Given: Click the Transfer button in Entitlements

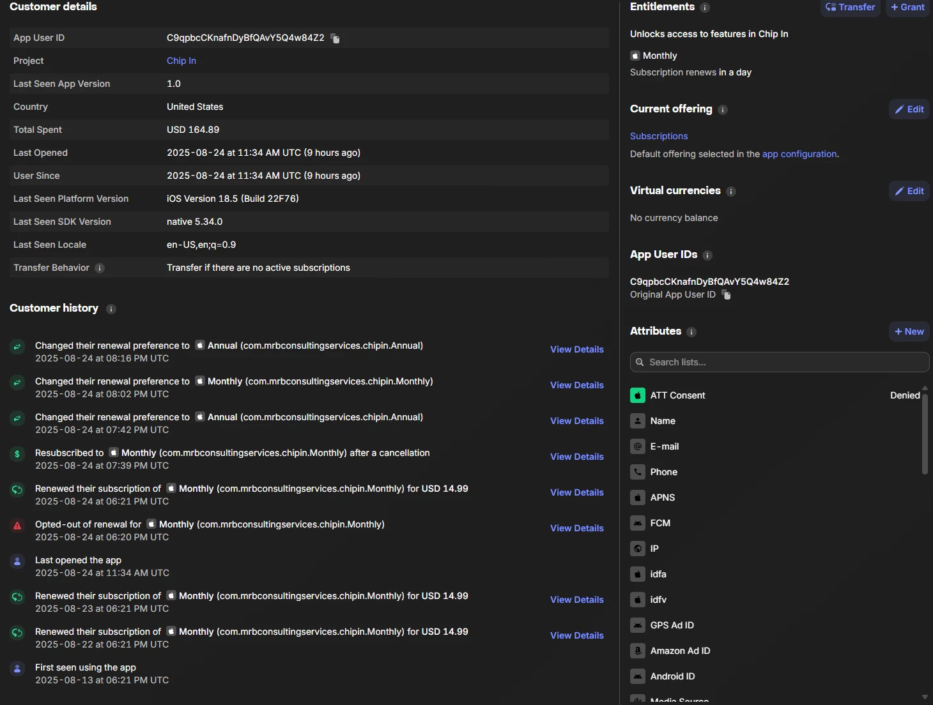Looking at the screenshot, I should click(x=851, y=7).
